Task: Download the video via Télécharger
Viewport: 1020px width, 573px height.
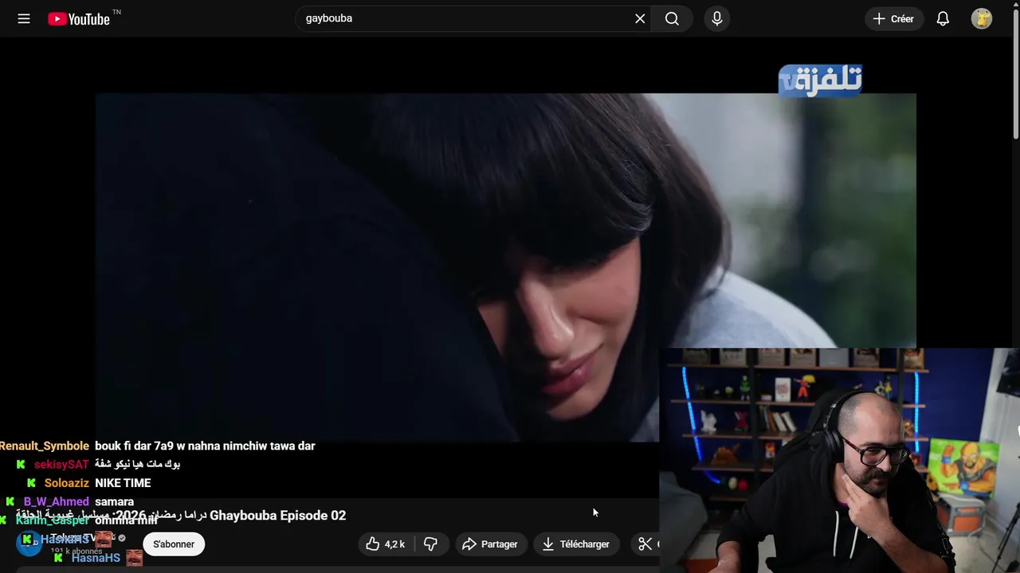Action: pos(576,544)
